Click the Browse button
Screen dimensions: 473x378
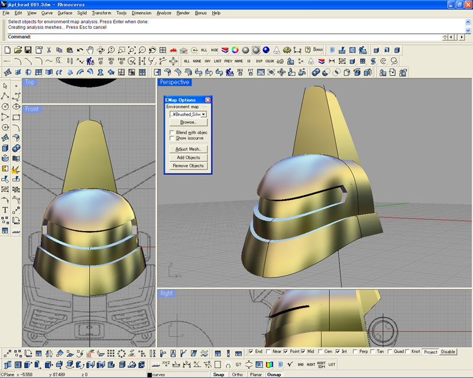[188, 122]
